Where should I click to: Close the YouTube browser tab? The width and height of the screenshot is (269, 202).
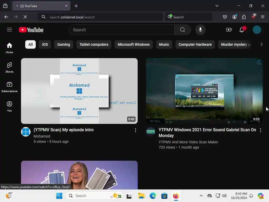66,6
